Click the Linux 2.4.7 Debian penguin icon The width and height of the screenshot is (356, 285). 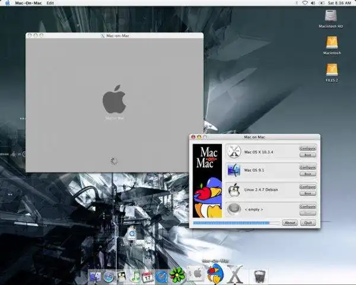coord(234,190)
